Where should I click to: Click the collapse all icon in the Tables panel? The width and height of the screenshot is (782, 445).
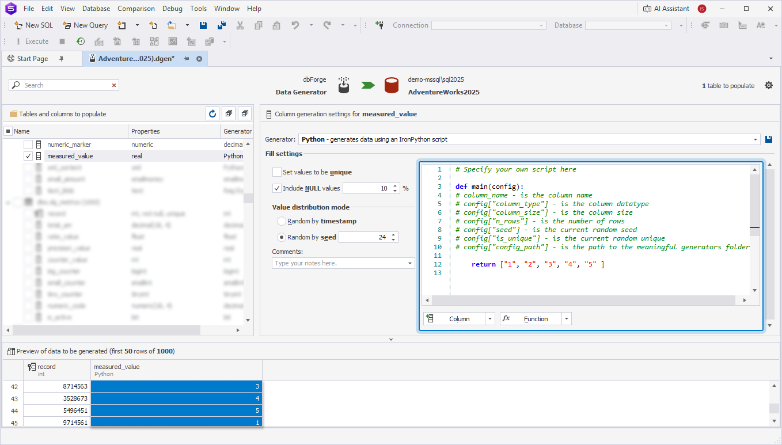tap(245, 114)
